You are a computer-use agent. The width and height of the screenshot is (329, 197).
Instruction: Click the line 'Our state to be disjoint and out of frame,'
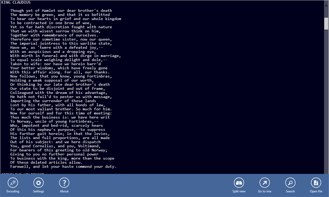pyautogui.click(x=58, y=89)
